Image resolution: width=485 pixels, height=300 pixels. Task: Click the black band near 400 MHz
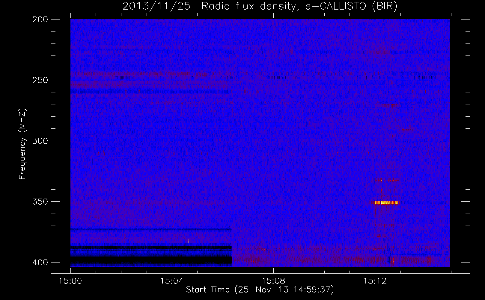(151, 260)
